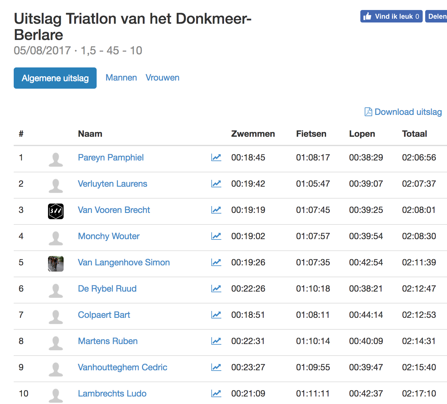
Task: Switch to the Vrouwen results tab
Action: (162, 78)
